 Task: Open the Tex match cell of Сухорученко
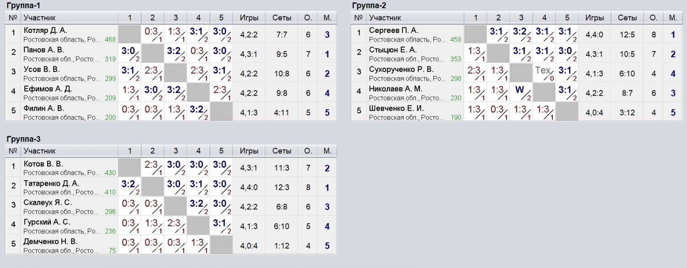click(x=544, y=73)
